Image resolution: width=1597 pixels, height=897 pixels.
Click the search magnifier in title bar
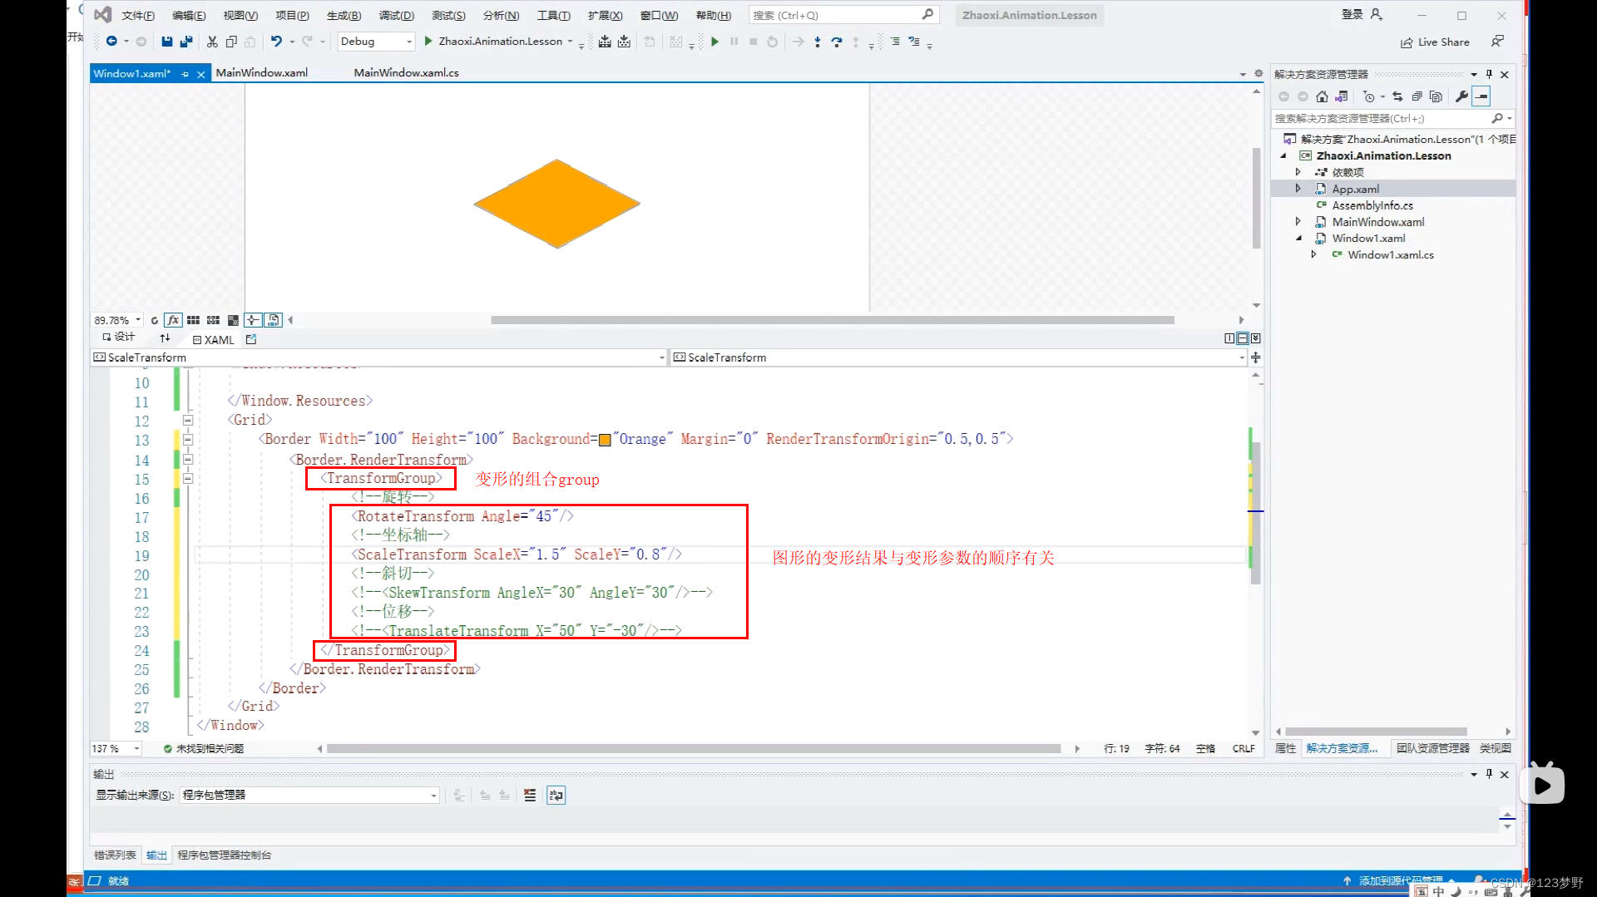point(927,15)
